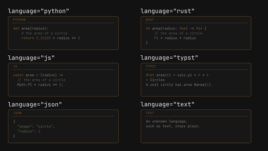
Task: Select the RUST code block label
Action: [x=150, y=20]
